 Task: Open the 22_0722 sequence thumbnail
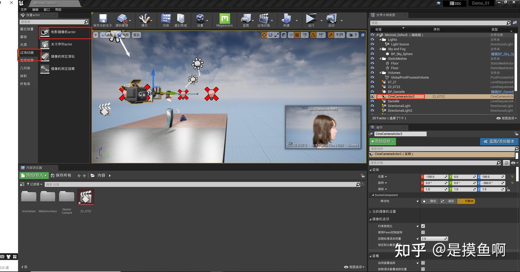click(85, 197)
